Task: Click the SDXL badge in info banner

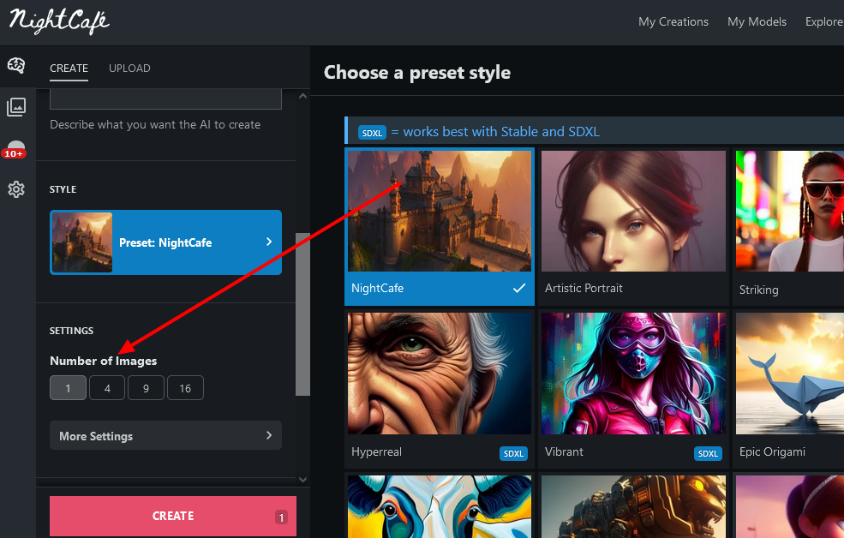Action: click(372, 133)
